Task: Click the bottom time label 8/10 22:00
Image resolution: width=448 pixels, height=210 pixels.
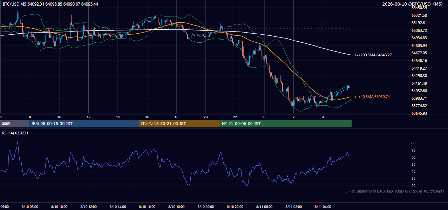Action: pyautogui.click(x=235, y=207)
